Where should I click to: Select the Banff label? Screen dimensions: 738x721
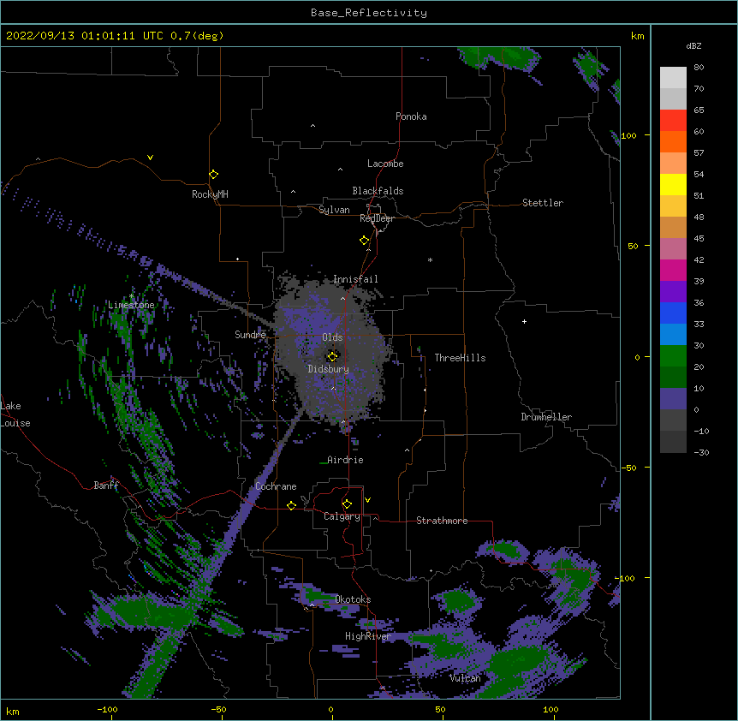pos(106,486)
